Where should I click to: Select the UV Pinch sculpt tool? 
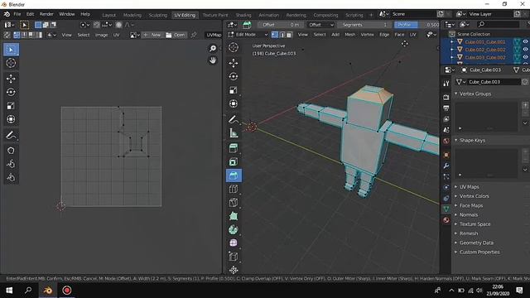point(11,178)
